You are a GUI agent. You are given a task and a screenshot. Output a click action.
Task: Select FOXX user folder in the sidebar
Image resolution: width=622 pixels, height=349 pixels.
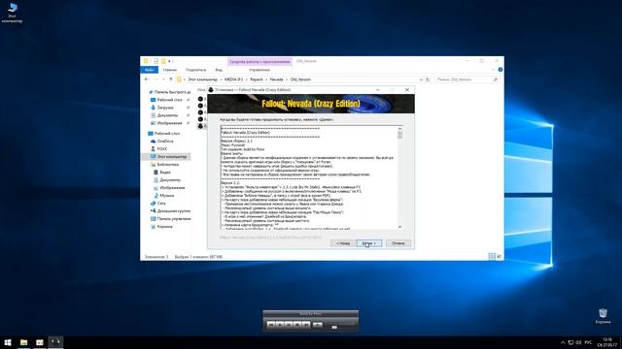[x=159, y=148]
